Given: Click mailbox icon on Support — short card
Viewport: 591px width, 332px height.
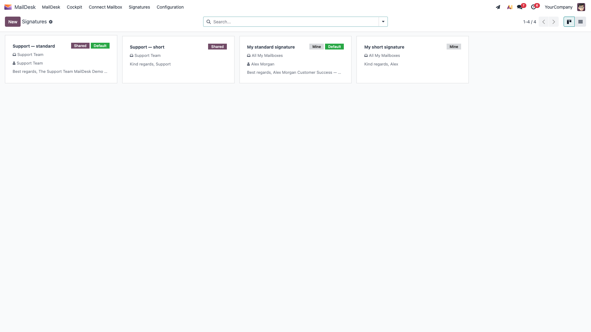Looking at the screenshot, I should point(131,56).
